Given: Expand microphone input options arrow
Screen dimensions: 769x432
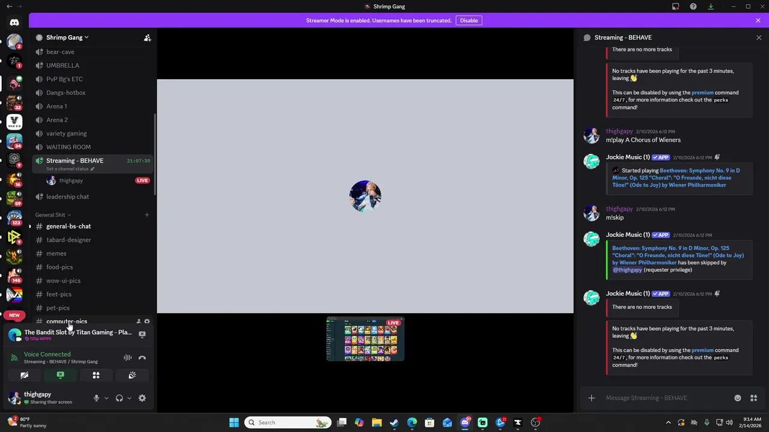Looking at the screenshot, I should coord(106,398).
